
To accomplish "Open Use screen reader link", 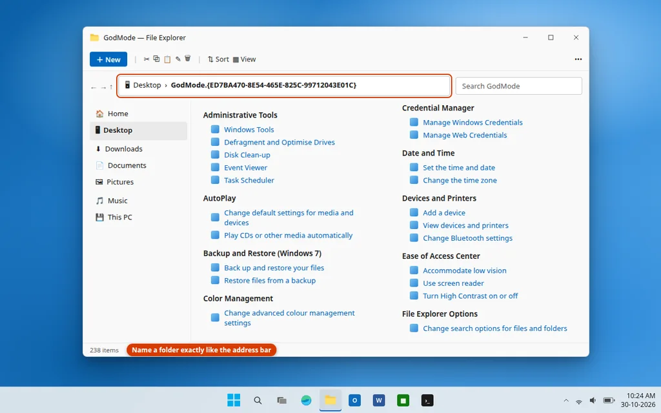I will [x=453, y=283].
